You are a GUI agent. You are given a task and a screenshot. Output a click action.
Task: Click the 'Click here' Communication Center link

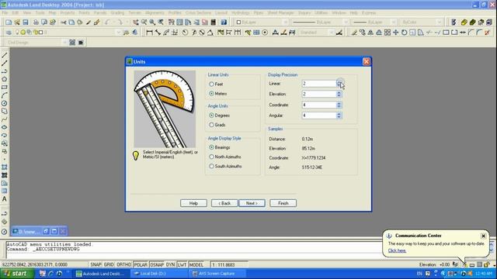tap(397, 250)
